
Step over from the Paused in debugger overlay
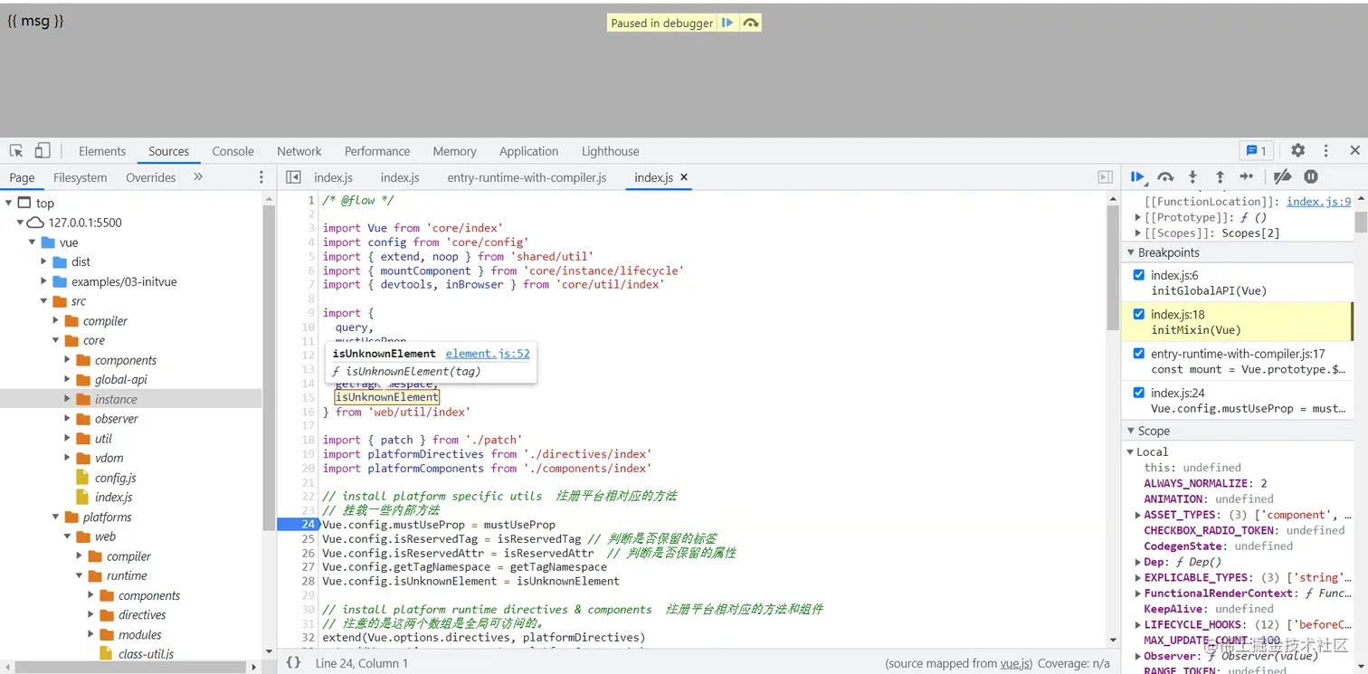(x=750, y=23)
